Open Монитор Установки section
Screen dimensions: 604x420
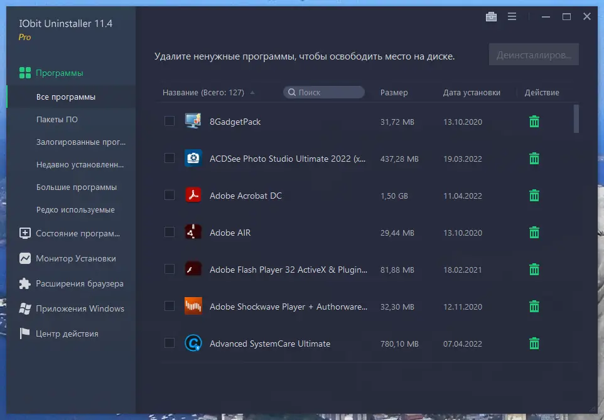click(68, 258)
